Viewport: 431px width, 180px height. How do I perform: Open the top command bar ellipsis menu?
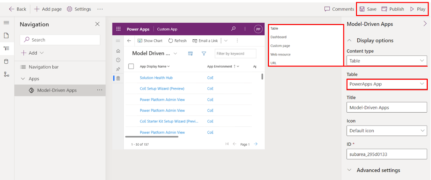(100, 9)
